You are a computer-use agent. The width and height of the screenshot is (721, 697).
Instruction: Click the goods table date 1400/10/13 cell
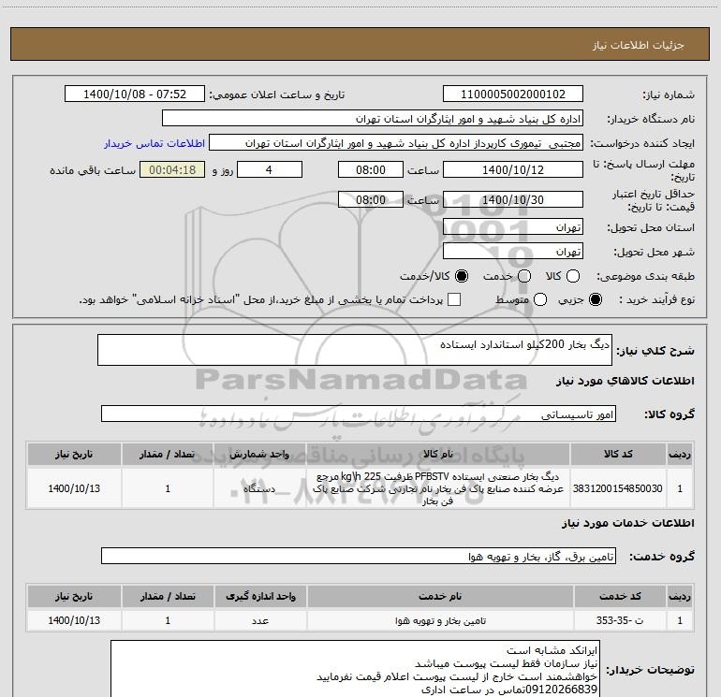pos(74,488)
